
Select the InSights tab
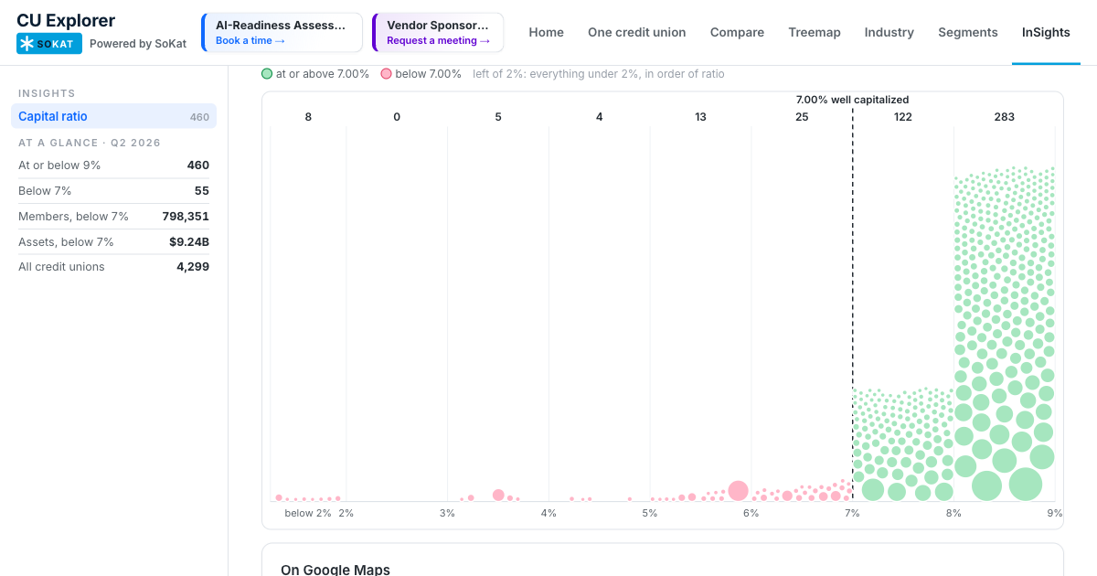[1046, 32]
